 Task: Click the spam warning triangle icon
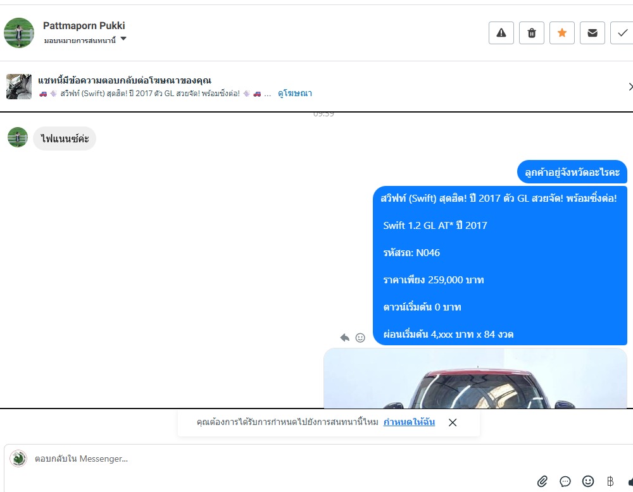click(x=501, y=33)
